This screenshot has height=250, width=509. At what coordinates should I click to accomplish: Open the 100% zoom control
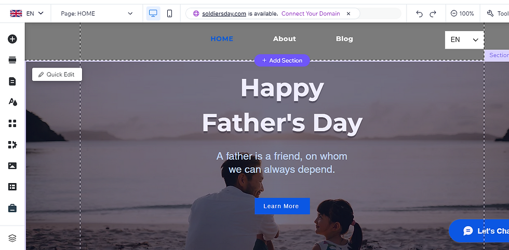pyautogui.click(x=463, y=13)
